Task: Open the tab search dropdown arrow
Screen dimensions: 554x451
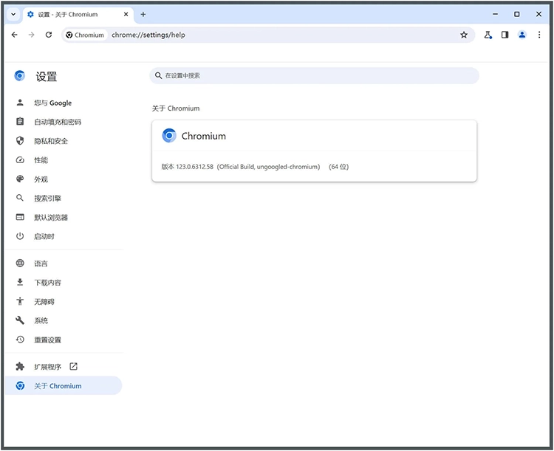Action: (x=13, y=14)
